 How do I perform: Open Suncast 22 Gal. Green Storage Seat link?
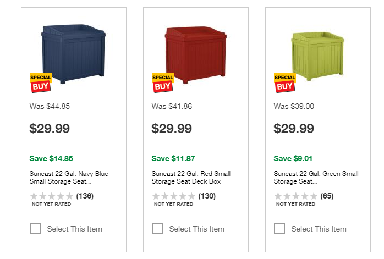pyautogui.click(x=316, y=178)
